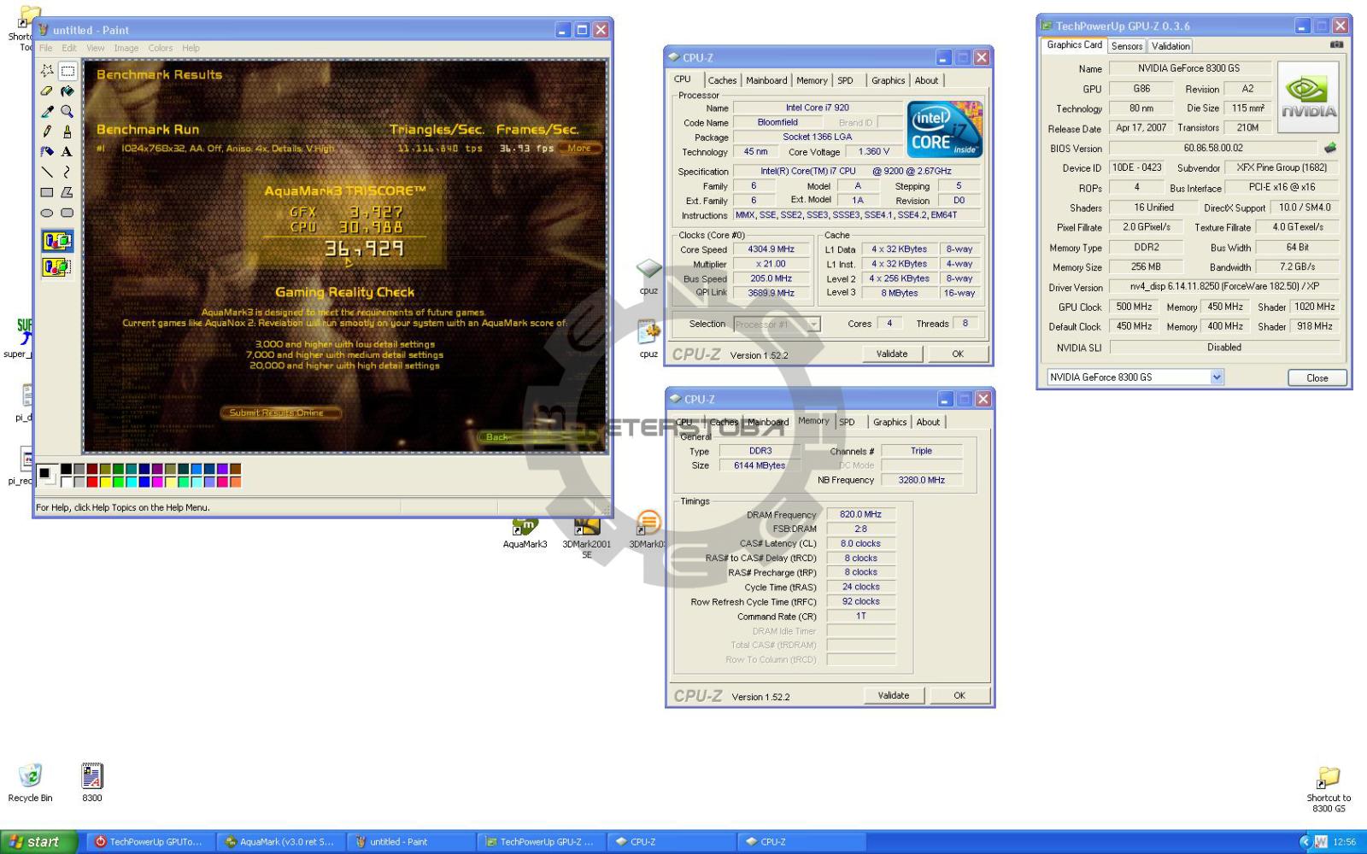Click Validate in the upper CPU-Z window

pyautogui.click(x=892, y=354)
